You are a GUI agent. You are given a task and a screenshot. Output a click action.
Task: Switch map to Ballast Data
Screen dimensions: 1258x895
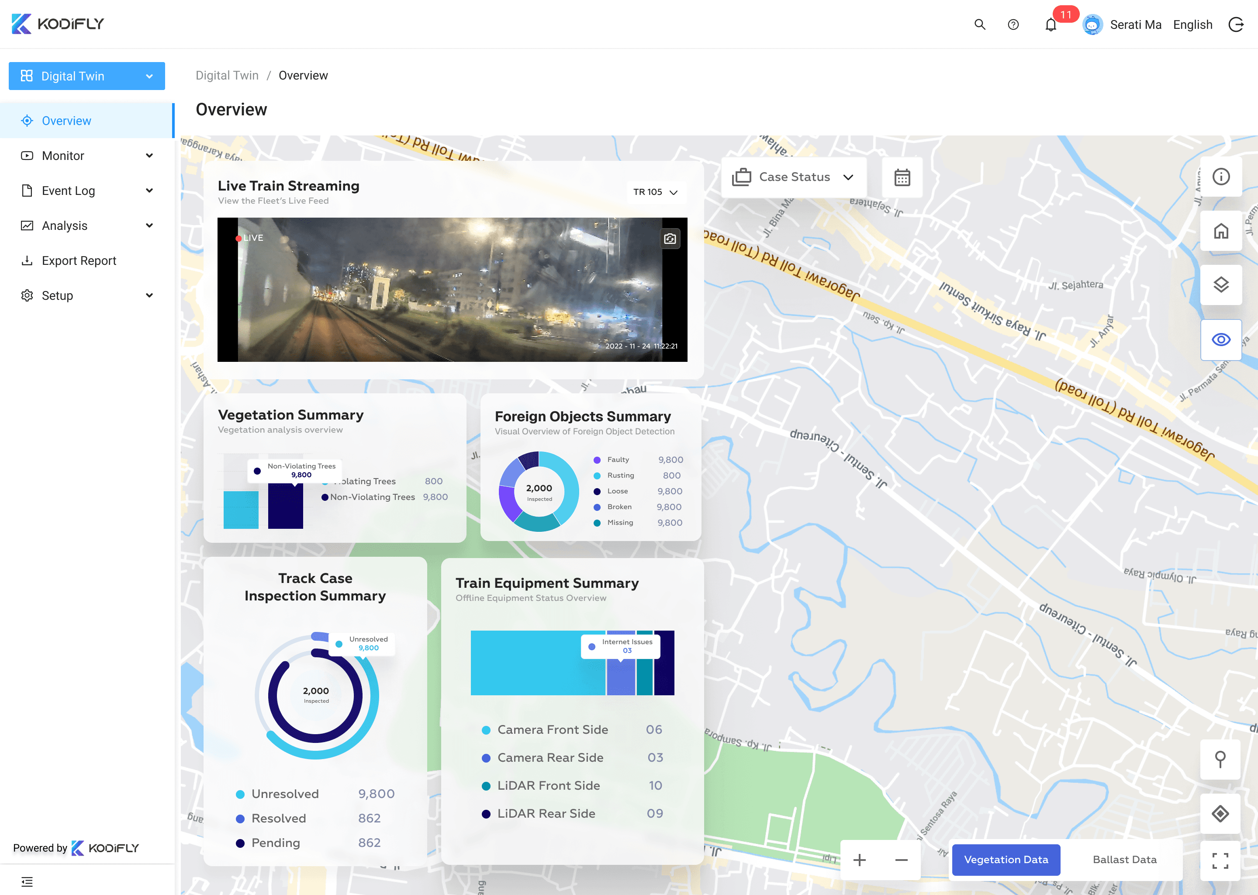coord(1124,860)
